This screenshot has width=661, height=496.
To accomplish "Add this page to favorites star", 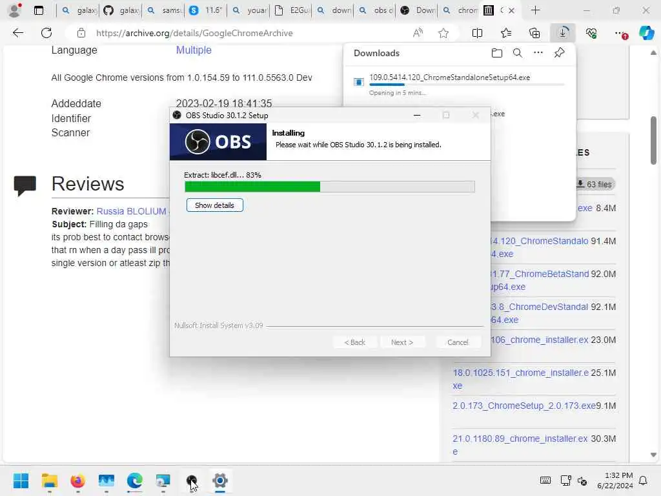I will tap(443, 33).
